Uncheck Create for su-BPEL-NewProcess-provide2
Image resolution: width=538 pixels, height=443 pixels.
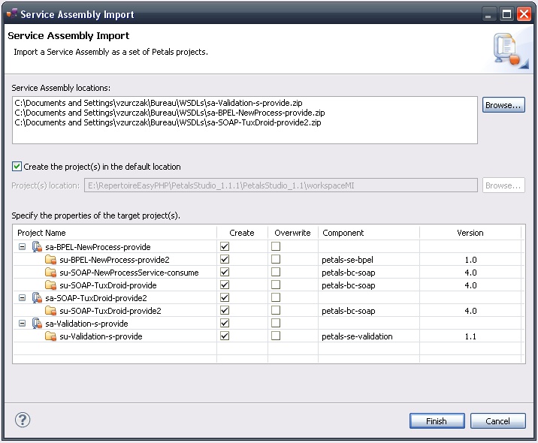point(224,259)
